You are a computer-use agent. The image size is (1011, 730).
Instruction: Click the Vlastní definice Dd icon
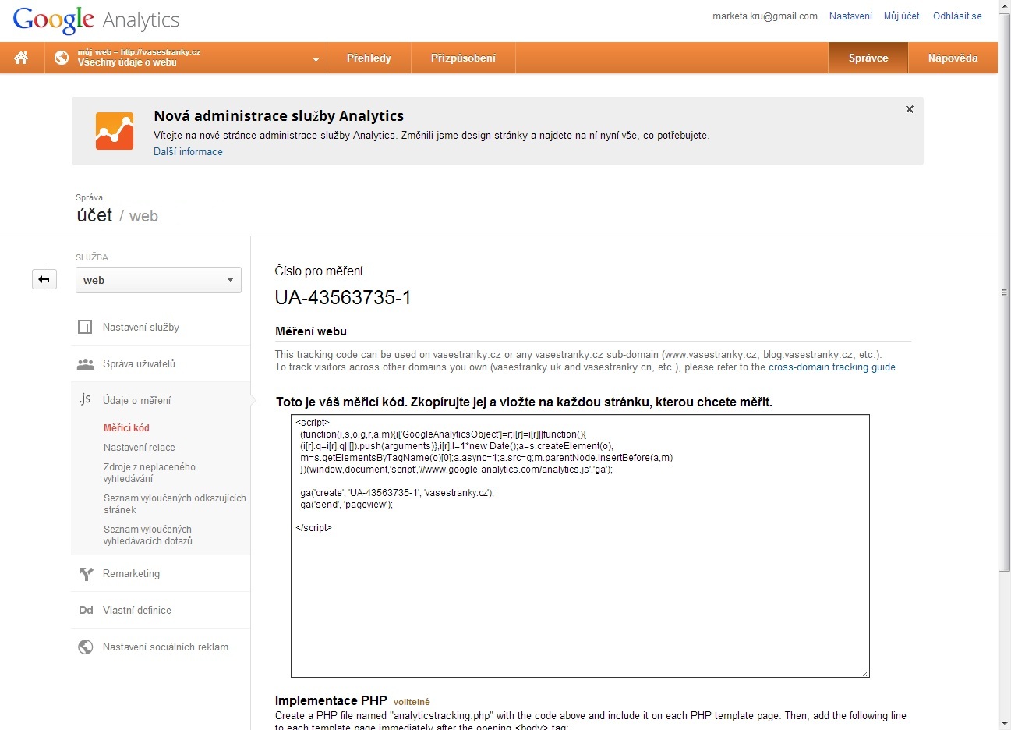(86, 610)
